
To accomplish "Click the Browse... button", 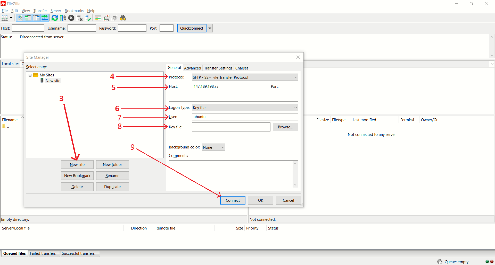I will [x=285, y=127].
